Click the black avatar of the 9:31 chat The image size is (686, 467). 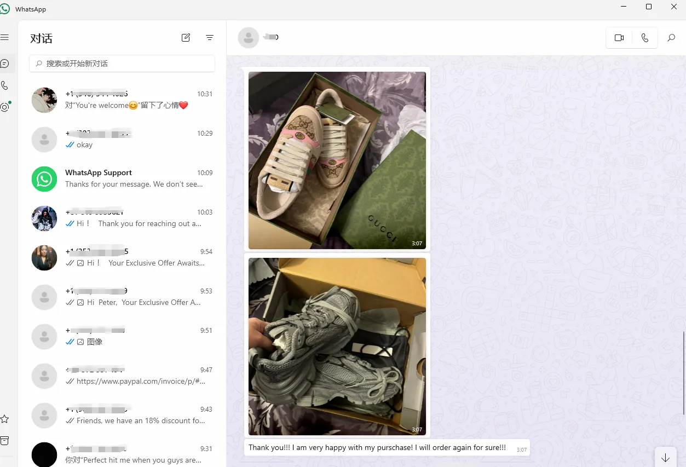tap(44, 454)
